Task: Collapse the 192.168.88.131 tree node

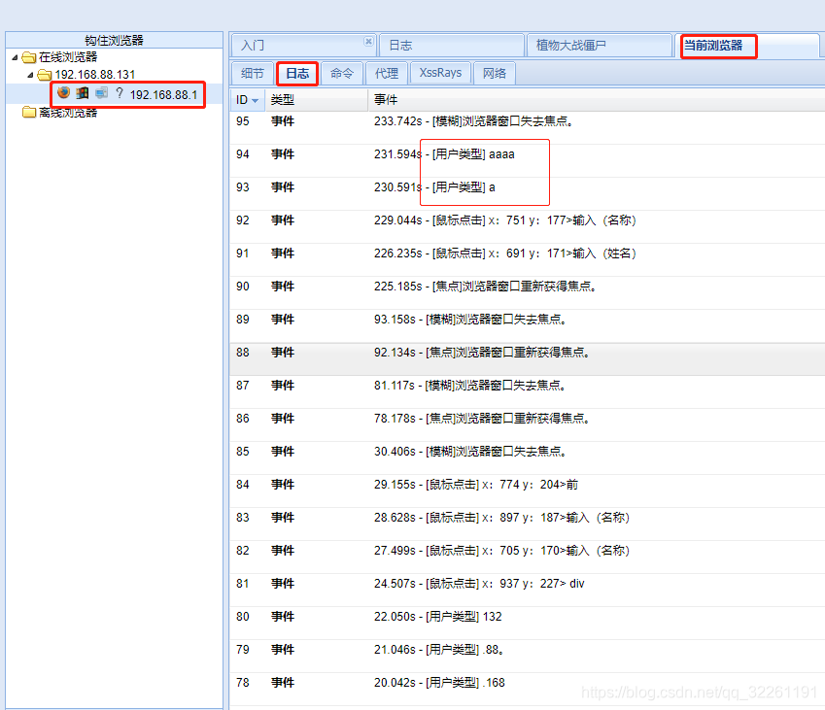Action: pos(30,75)
